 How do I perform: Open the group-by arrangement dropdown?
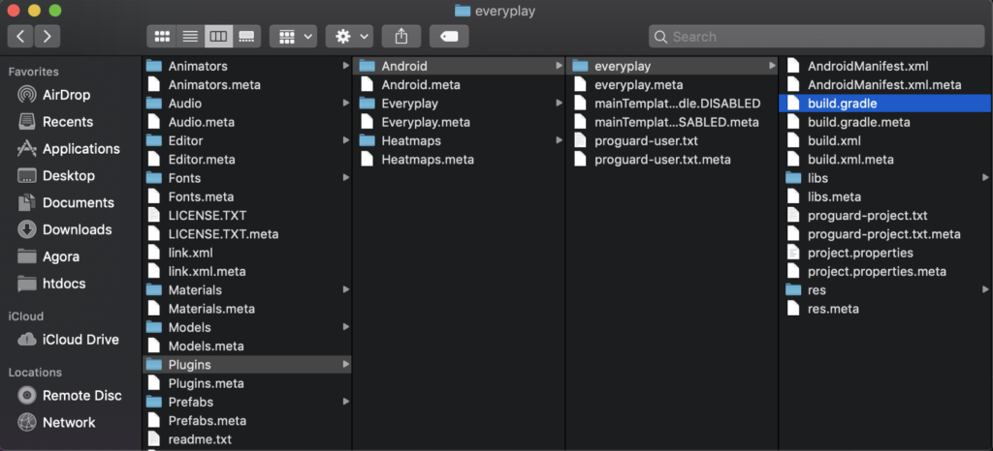click(293, 37)
